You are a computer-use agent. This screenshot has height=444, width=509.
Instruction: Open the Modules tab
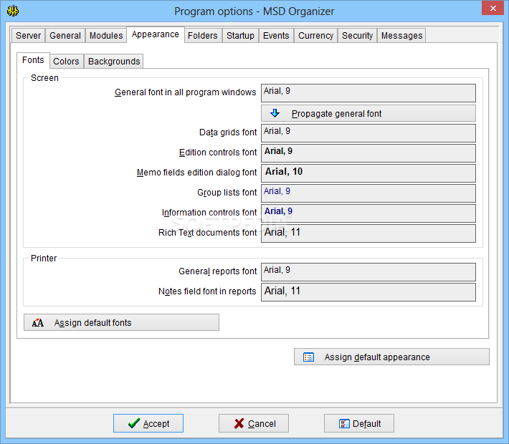[106, 35]
